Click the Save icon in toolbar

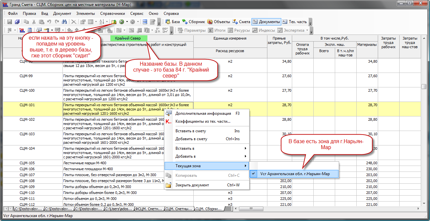pos(9,22)
